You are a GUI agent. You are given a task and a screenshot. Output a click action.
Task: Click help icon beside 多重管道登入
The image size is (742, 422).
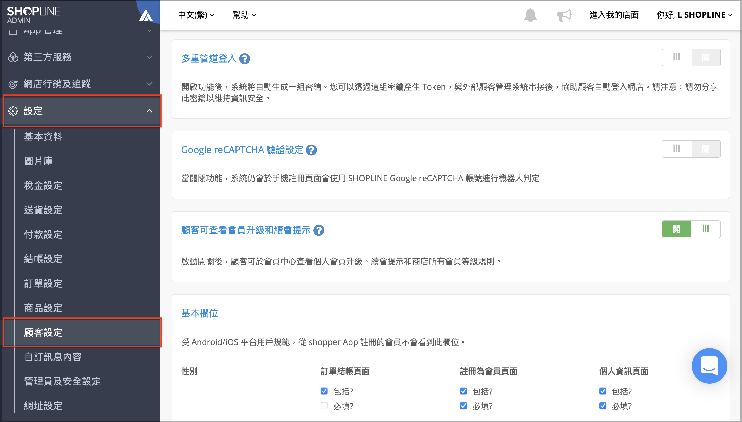pos(244,59)
